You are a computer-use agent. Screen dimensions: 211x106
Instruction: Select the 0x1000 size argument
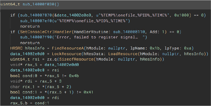click(181, 15)
